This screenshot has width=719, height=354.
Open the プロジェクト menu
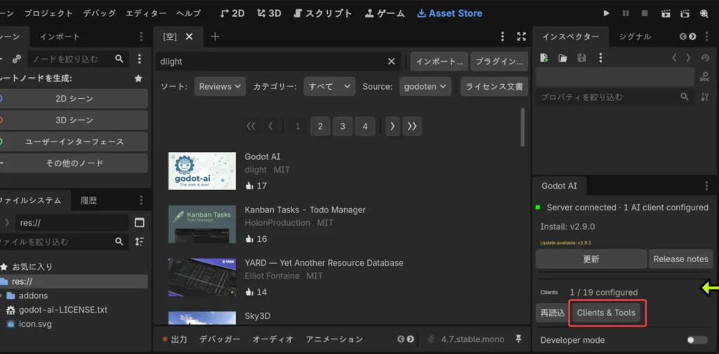pyautogui.click(x=48, y=13)
